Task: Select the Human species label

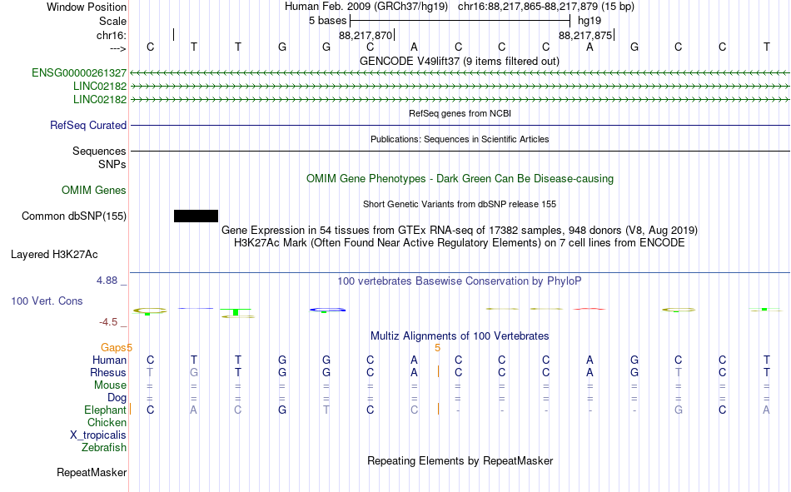Action: (109, 360)
